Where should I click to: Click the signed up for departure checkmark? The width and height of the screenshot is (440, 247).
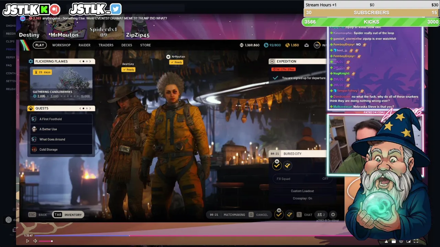pos(275,78)
